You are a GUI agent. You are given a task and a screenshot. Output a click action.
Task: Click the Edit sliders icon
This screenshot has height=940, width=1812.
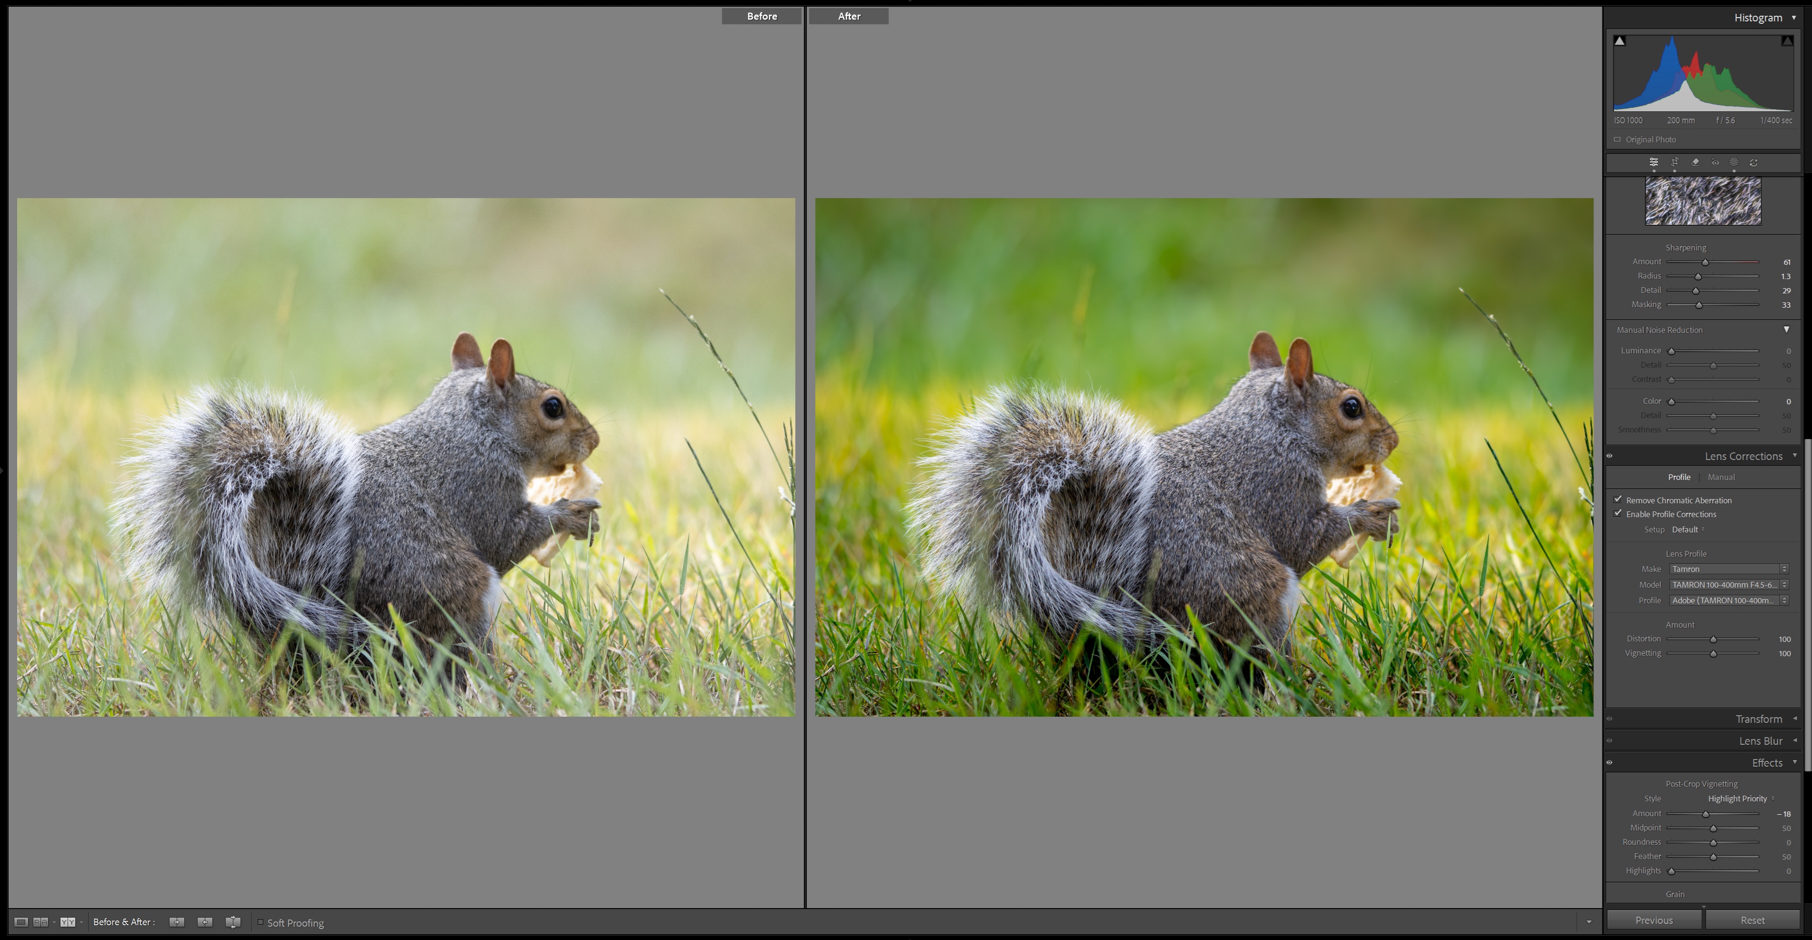1654,162
